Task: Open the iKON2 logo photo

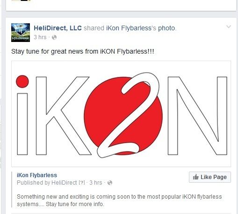Action: tap(121, 114)
